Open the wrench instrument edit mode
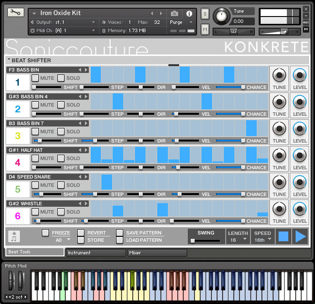The width and height of the screenshot is (315, 304). (x=16, y=13)
